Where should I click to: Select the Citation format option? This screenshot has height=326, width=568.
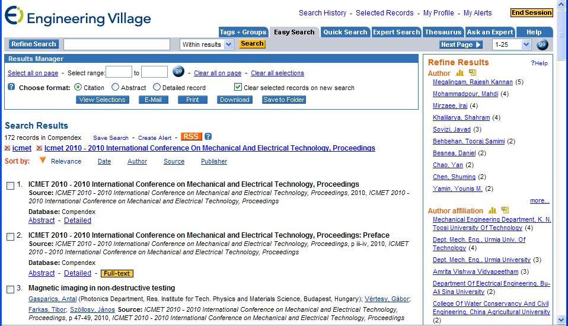tap(78, 87)
